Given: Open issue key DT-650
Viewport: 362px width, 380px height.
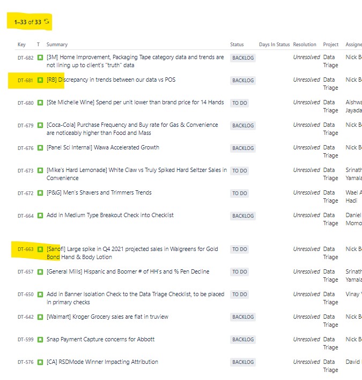Looking at the screenshot, I should [x=26, y=295].
